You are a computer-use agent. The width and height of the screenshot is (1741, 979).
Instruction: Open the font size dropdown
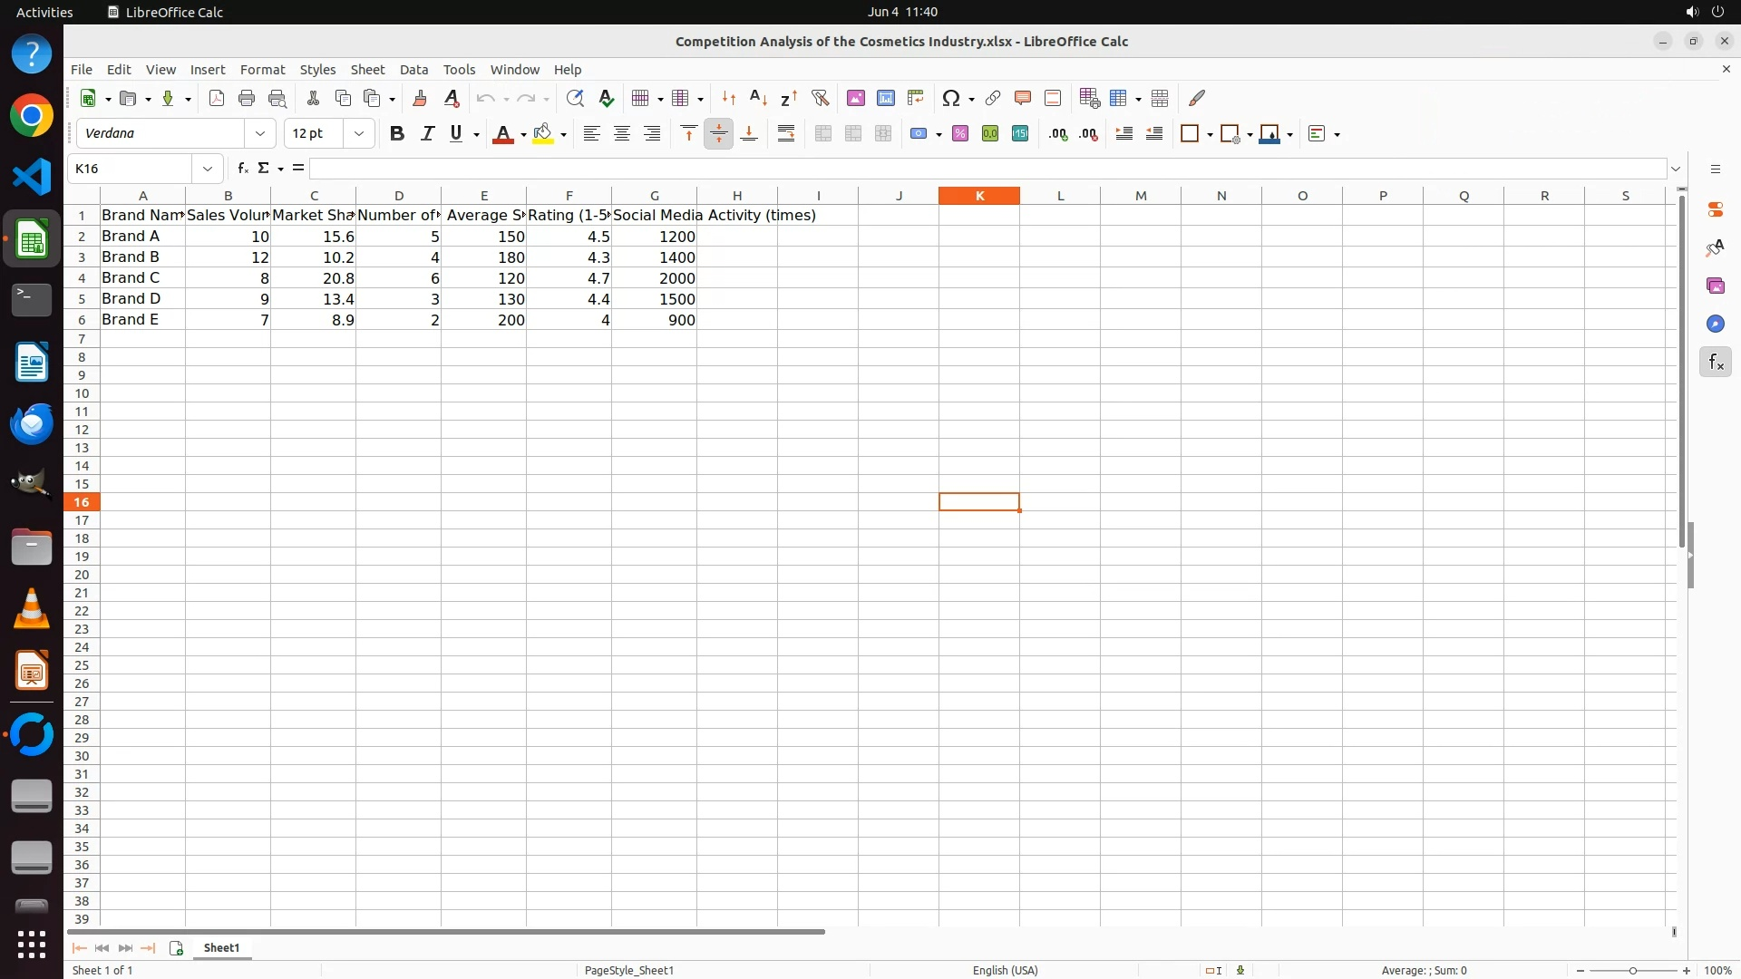(359, 134)
